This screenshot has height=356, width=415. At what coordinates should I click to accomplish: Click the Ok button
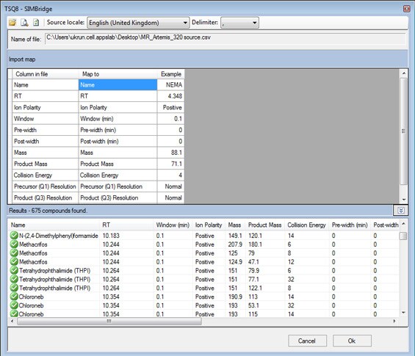[352, 341]
